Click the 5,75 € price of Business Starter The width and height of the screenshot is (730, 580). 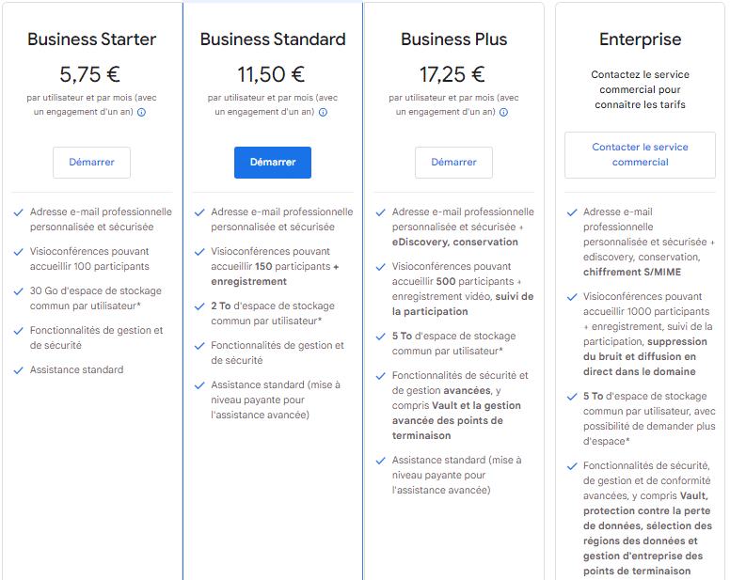pos(90,74)
